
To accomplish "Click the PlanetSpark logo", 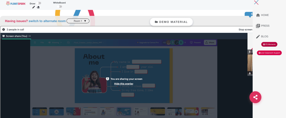I will coord(16,3).
